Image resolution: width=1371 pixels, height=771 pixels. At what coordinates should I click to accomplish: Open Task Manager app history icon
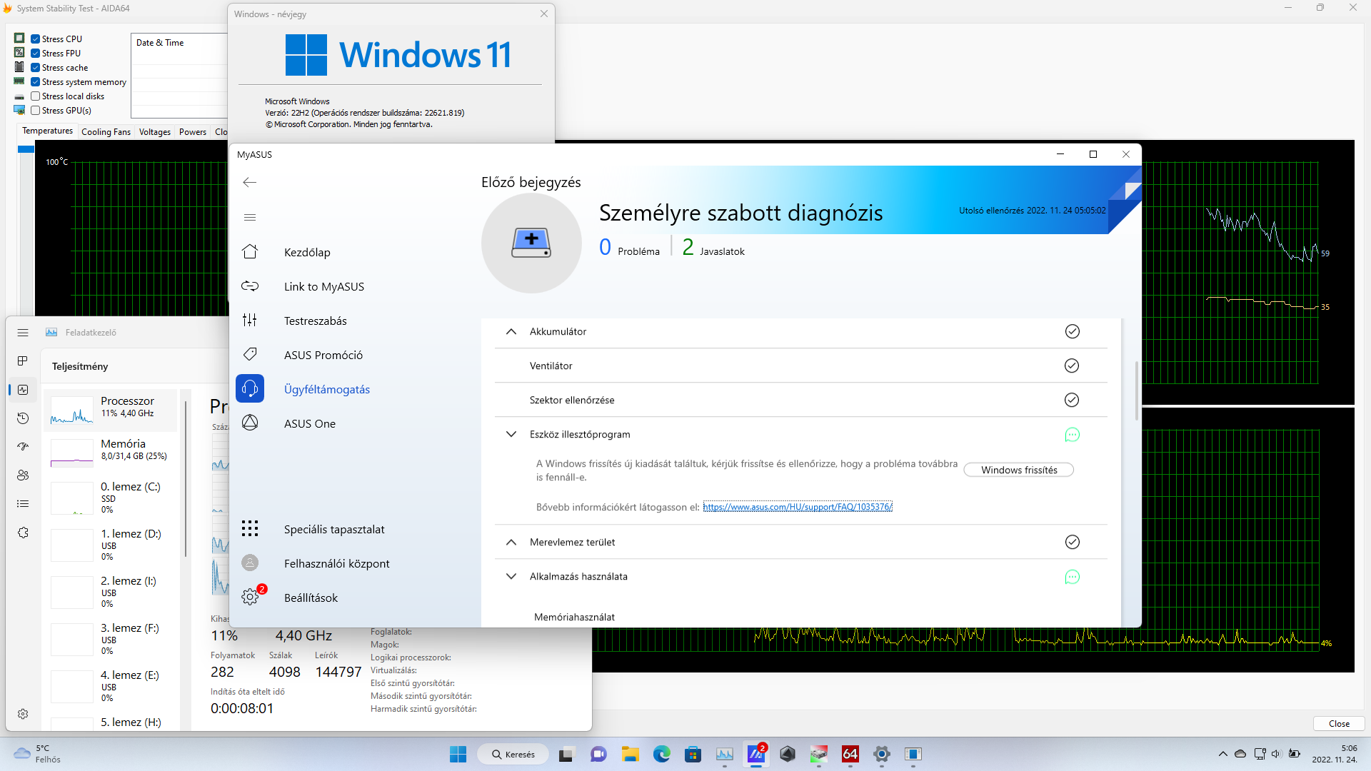(x=23, y=418)
